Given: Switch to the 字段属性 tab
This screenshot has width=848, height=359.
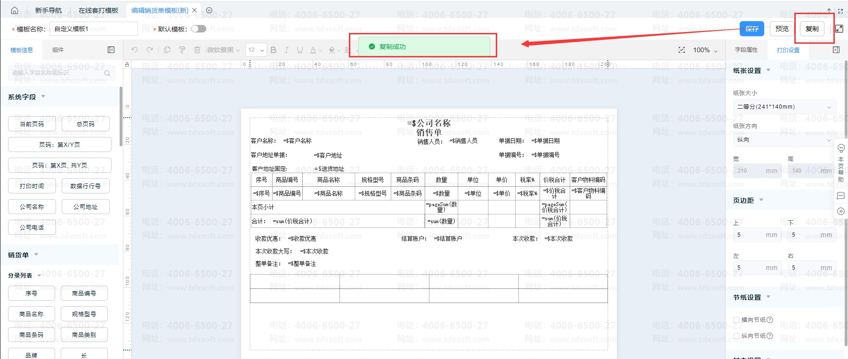Looking at the screenshot, I should point(746,50).
